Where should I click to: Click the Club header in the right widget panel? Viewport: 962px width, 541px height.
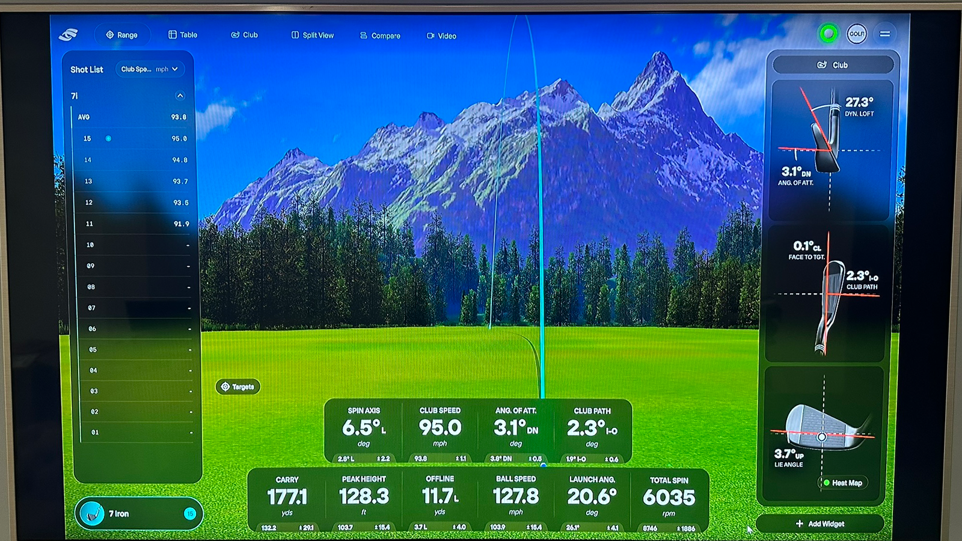click(833, 65)
